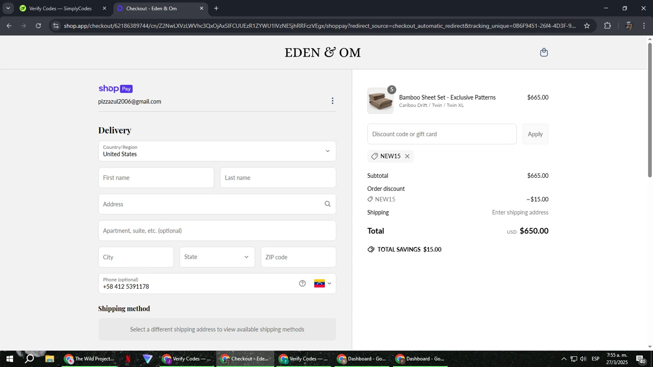The width and height of the screenshot is (653, 367).
Task: Switch to Dashboard Chrome window with N profile badge
Action: 362,359
